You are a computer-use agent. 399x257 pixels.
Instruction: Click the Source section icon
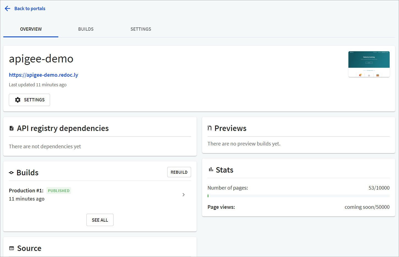click(12, 248)
